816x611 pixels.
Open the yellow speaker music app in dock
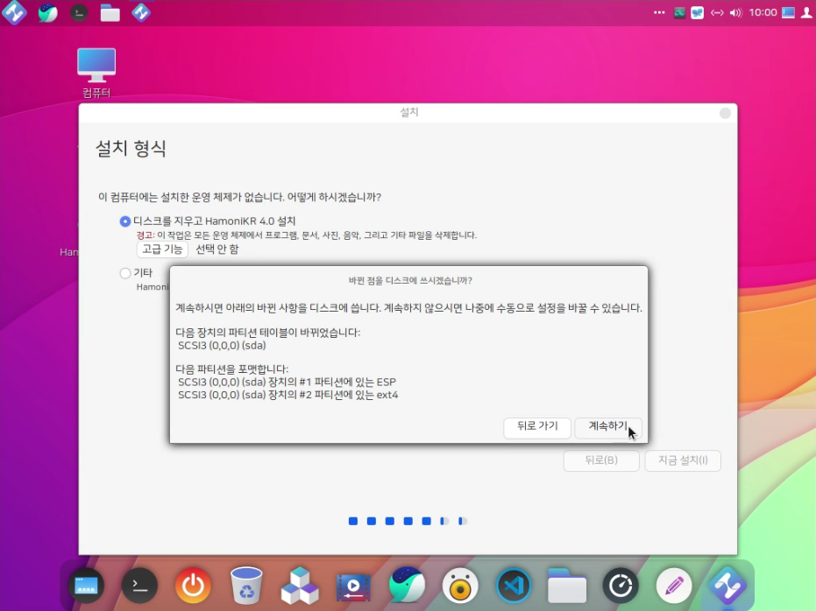coord(460,585)
